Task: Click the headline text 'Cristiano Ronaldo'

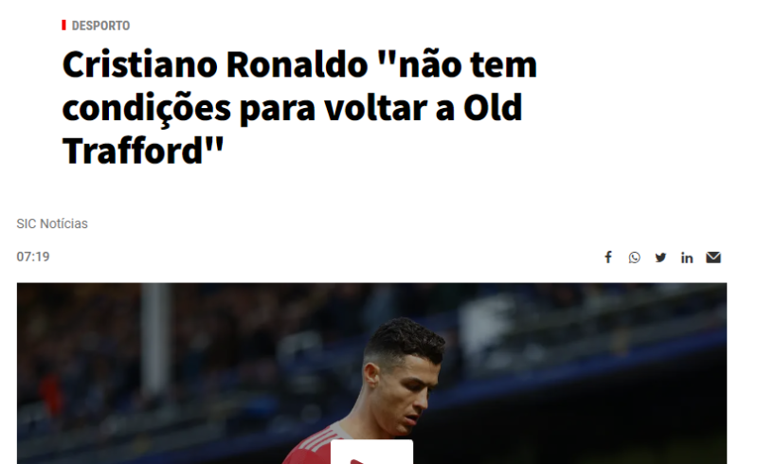Action: 215,64
